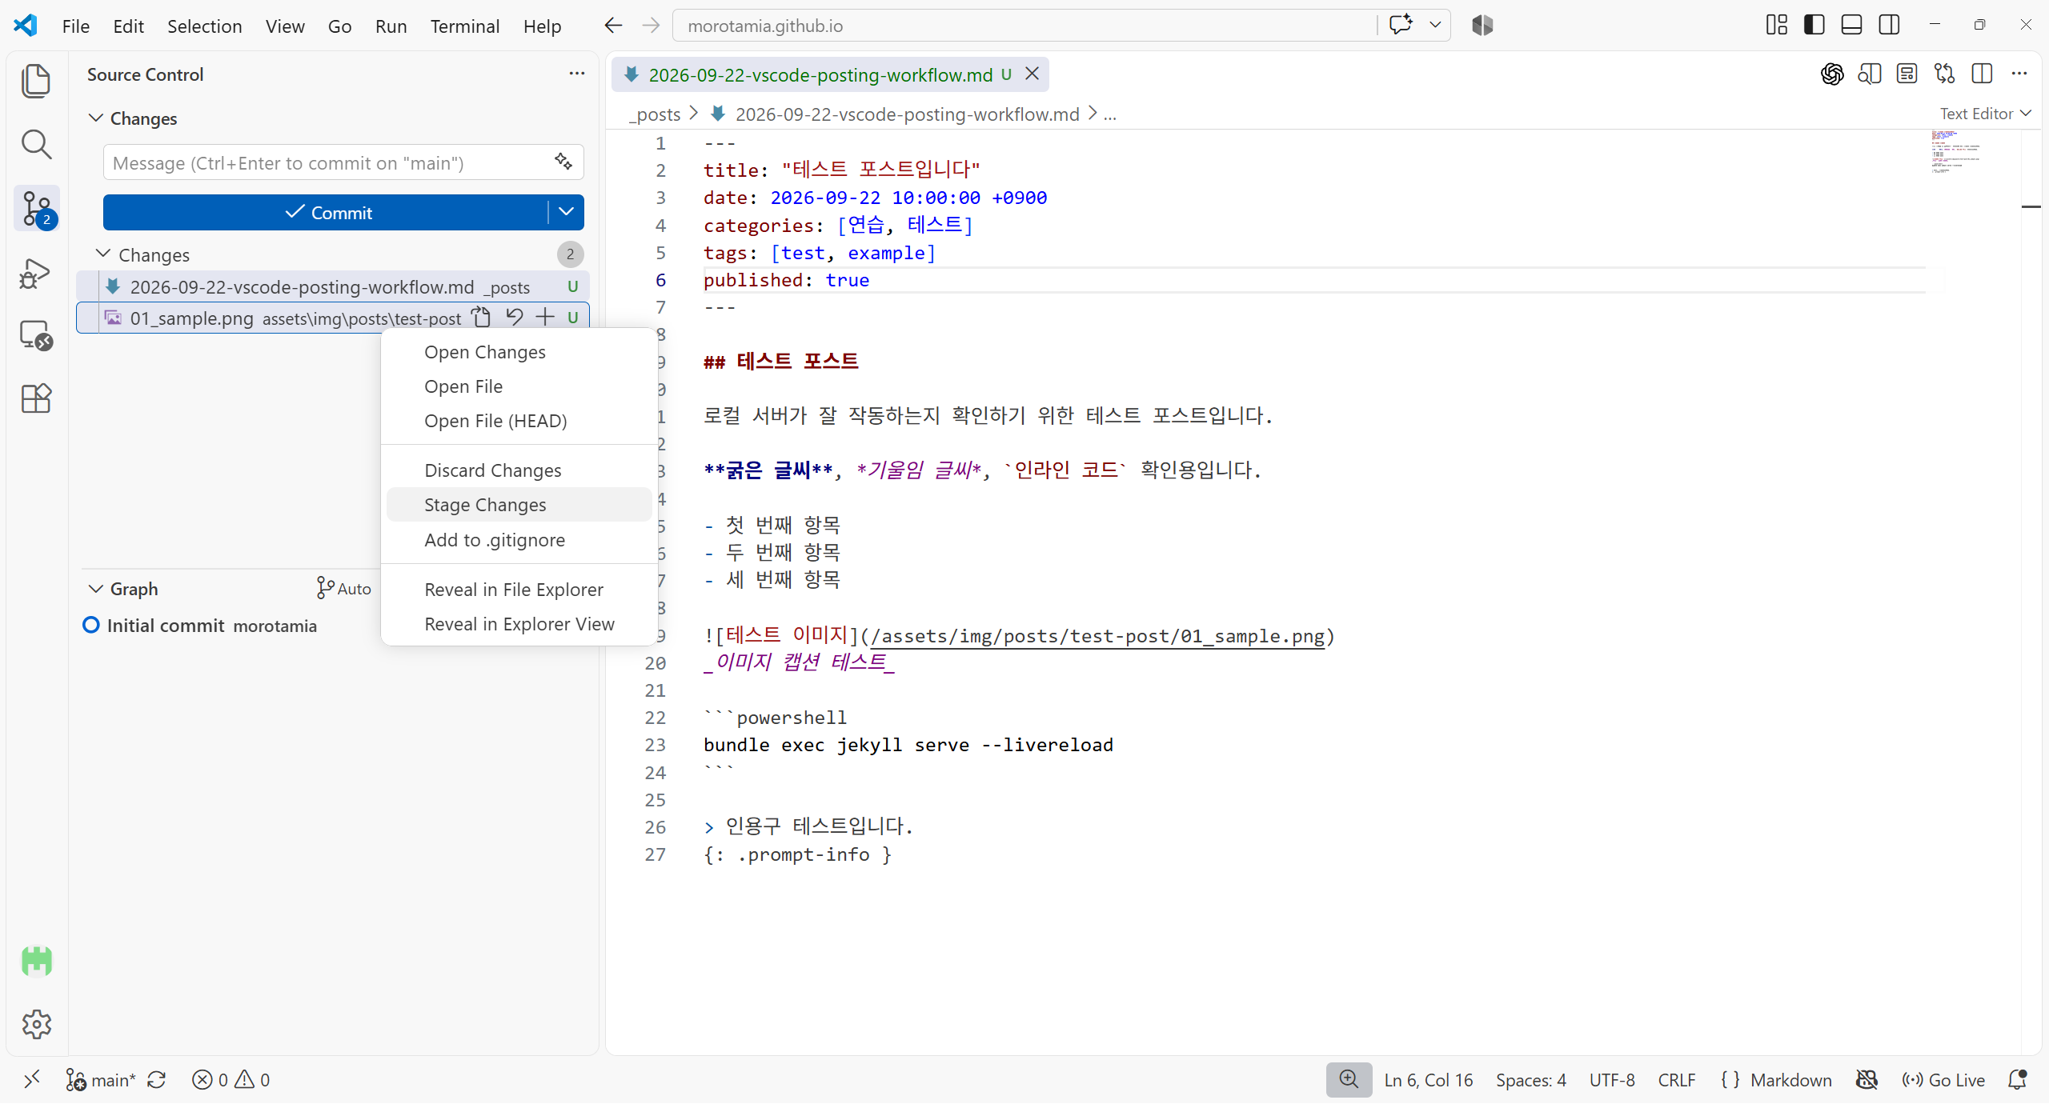The height and width of the screenshot is (1104, 2049).
Task: Open the chat icon in title bar
Action: pyautogui.click(x=1401, y=25)
